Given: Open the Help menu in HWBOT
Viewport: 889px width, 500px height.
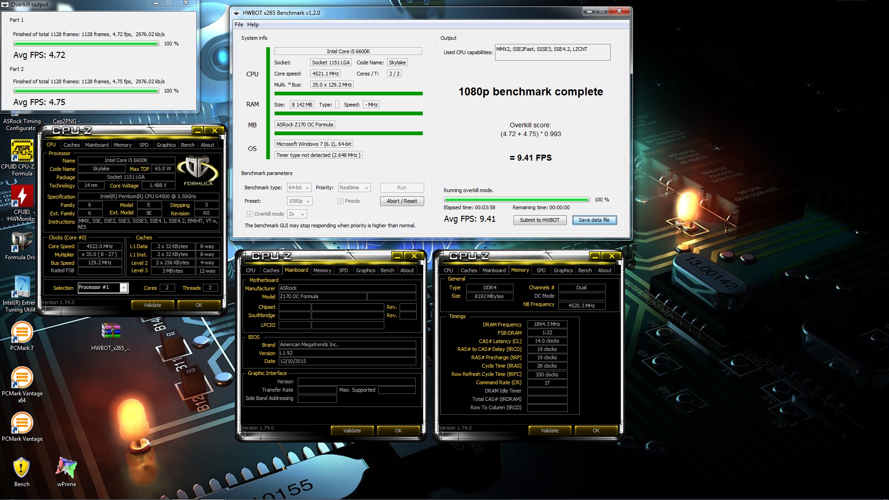Looking at the screenshot, I should [253, 25].
